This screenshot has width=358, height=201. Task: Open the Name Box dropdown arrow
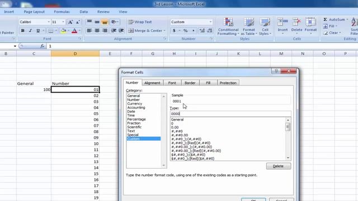point(15,46)
